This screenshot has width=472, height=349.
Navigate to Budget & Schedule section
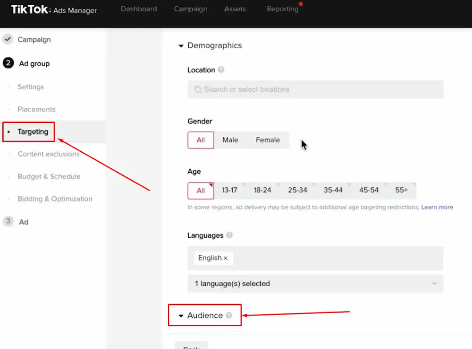click(x=49, y=176)
